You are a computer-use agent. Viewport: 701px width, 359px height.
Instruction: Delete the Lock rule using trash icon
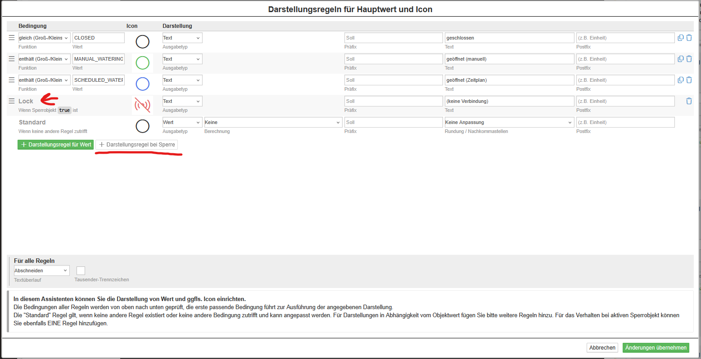(689, 101)
